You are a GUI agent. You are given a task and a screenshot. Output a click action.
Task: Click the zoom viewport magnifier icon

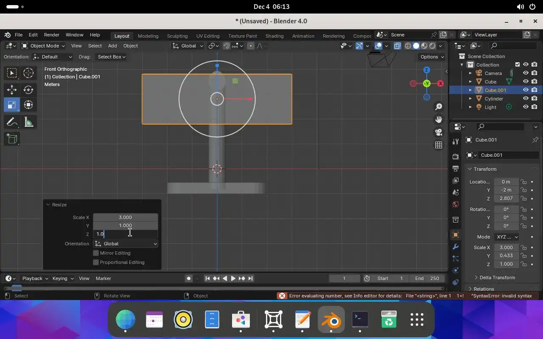(439, 107)
